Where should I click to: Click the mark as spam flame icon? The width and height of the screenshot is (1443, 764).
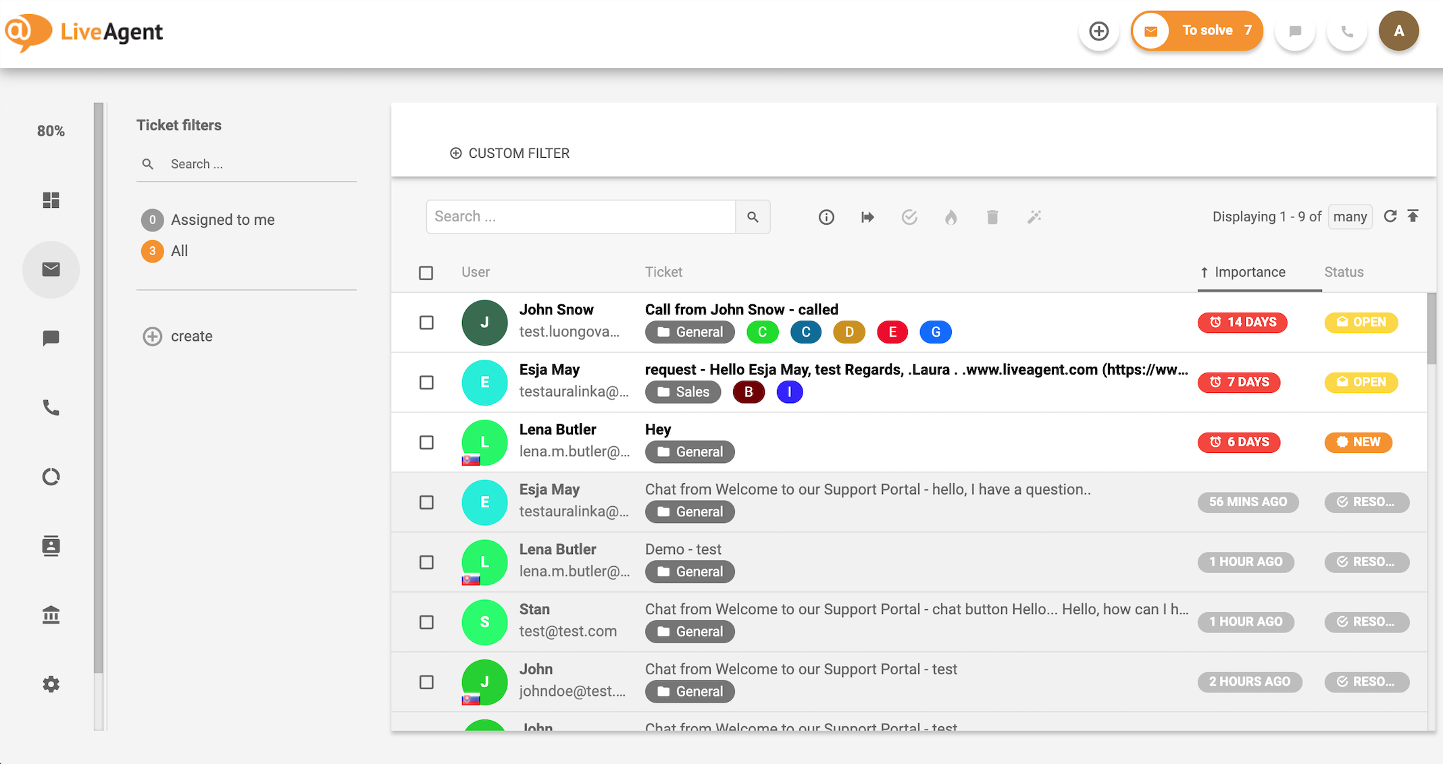pos(951,217)
